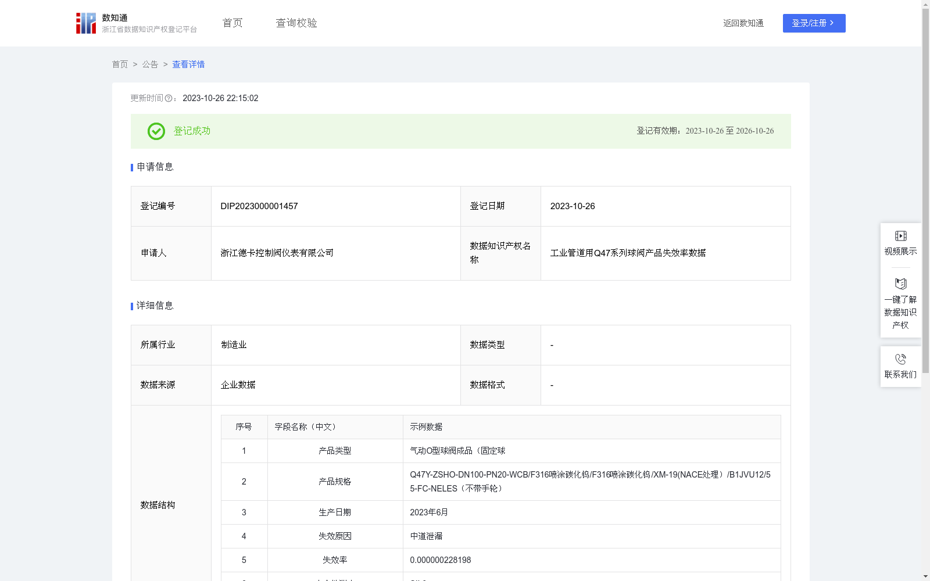930x581 pixels.
Task: Select the 制造业 industry value
Action: pyautogui.click(x=234, y=345)
